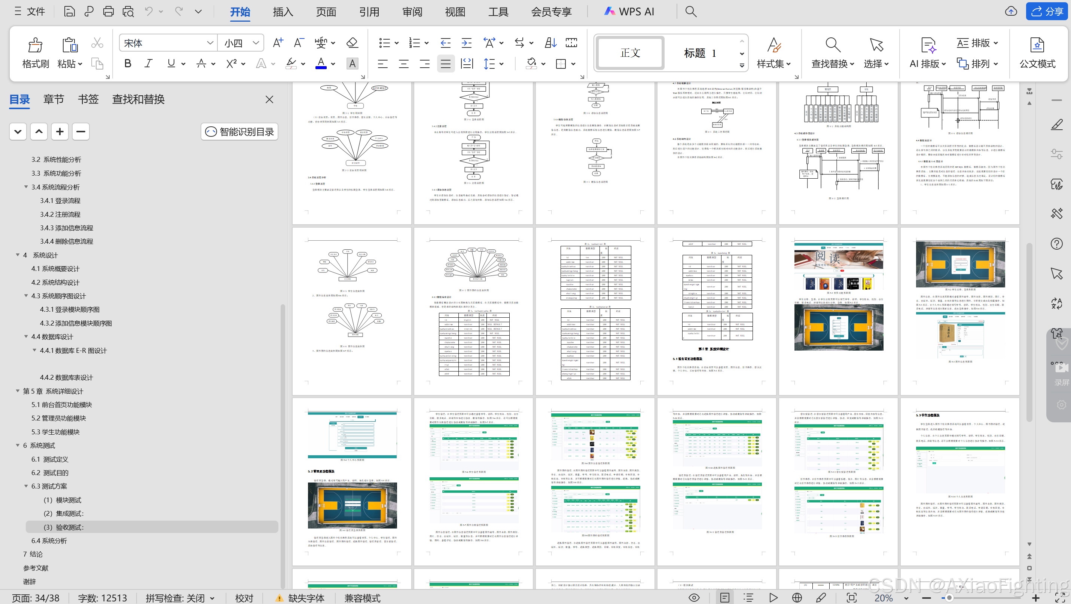Open the font name dropdown (宋体)
This screenshot has width=1071, height=604.
210,43
